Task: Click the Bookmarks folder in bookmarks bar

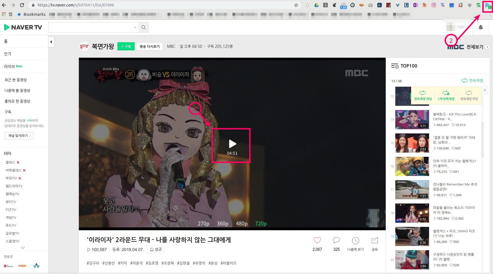Action: coord(32,14)
